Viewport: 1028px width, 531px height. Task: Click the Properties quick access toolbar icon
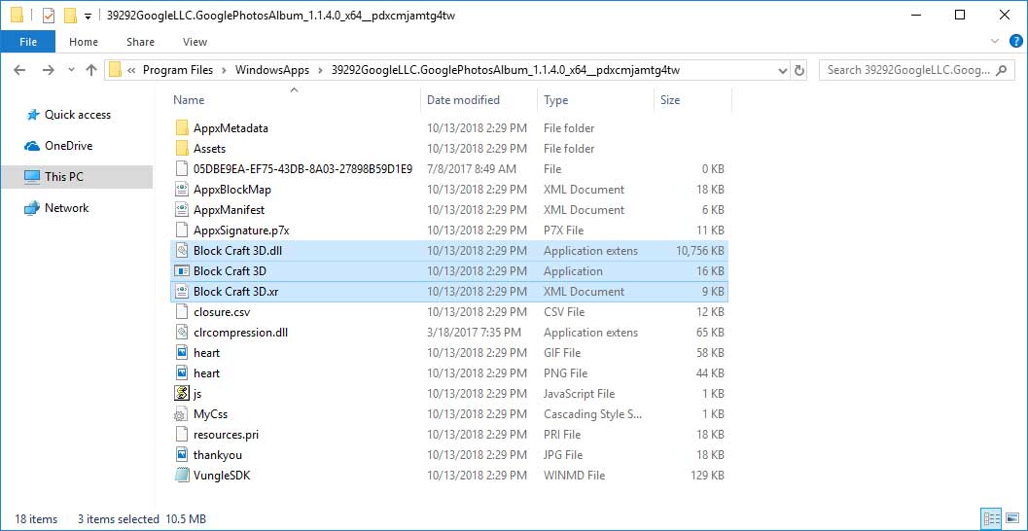tap(49, 16)
